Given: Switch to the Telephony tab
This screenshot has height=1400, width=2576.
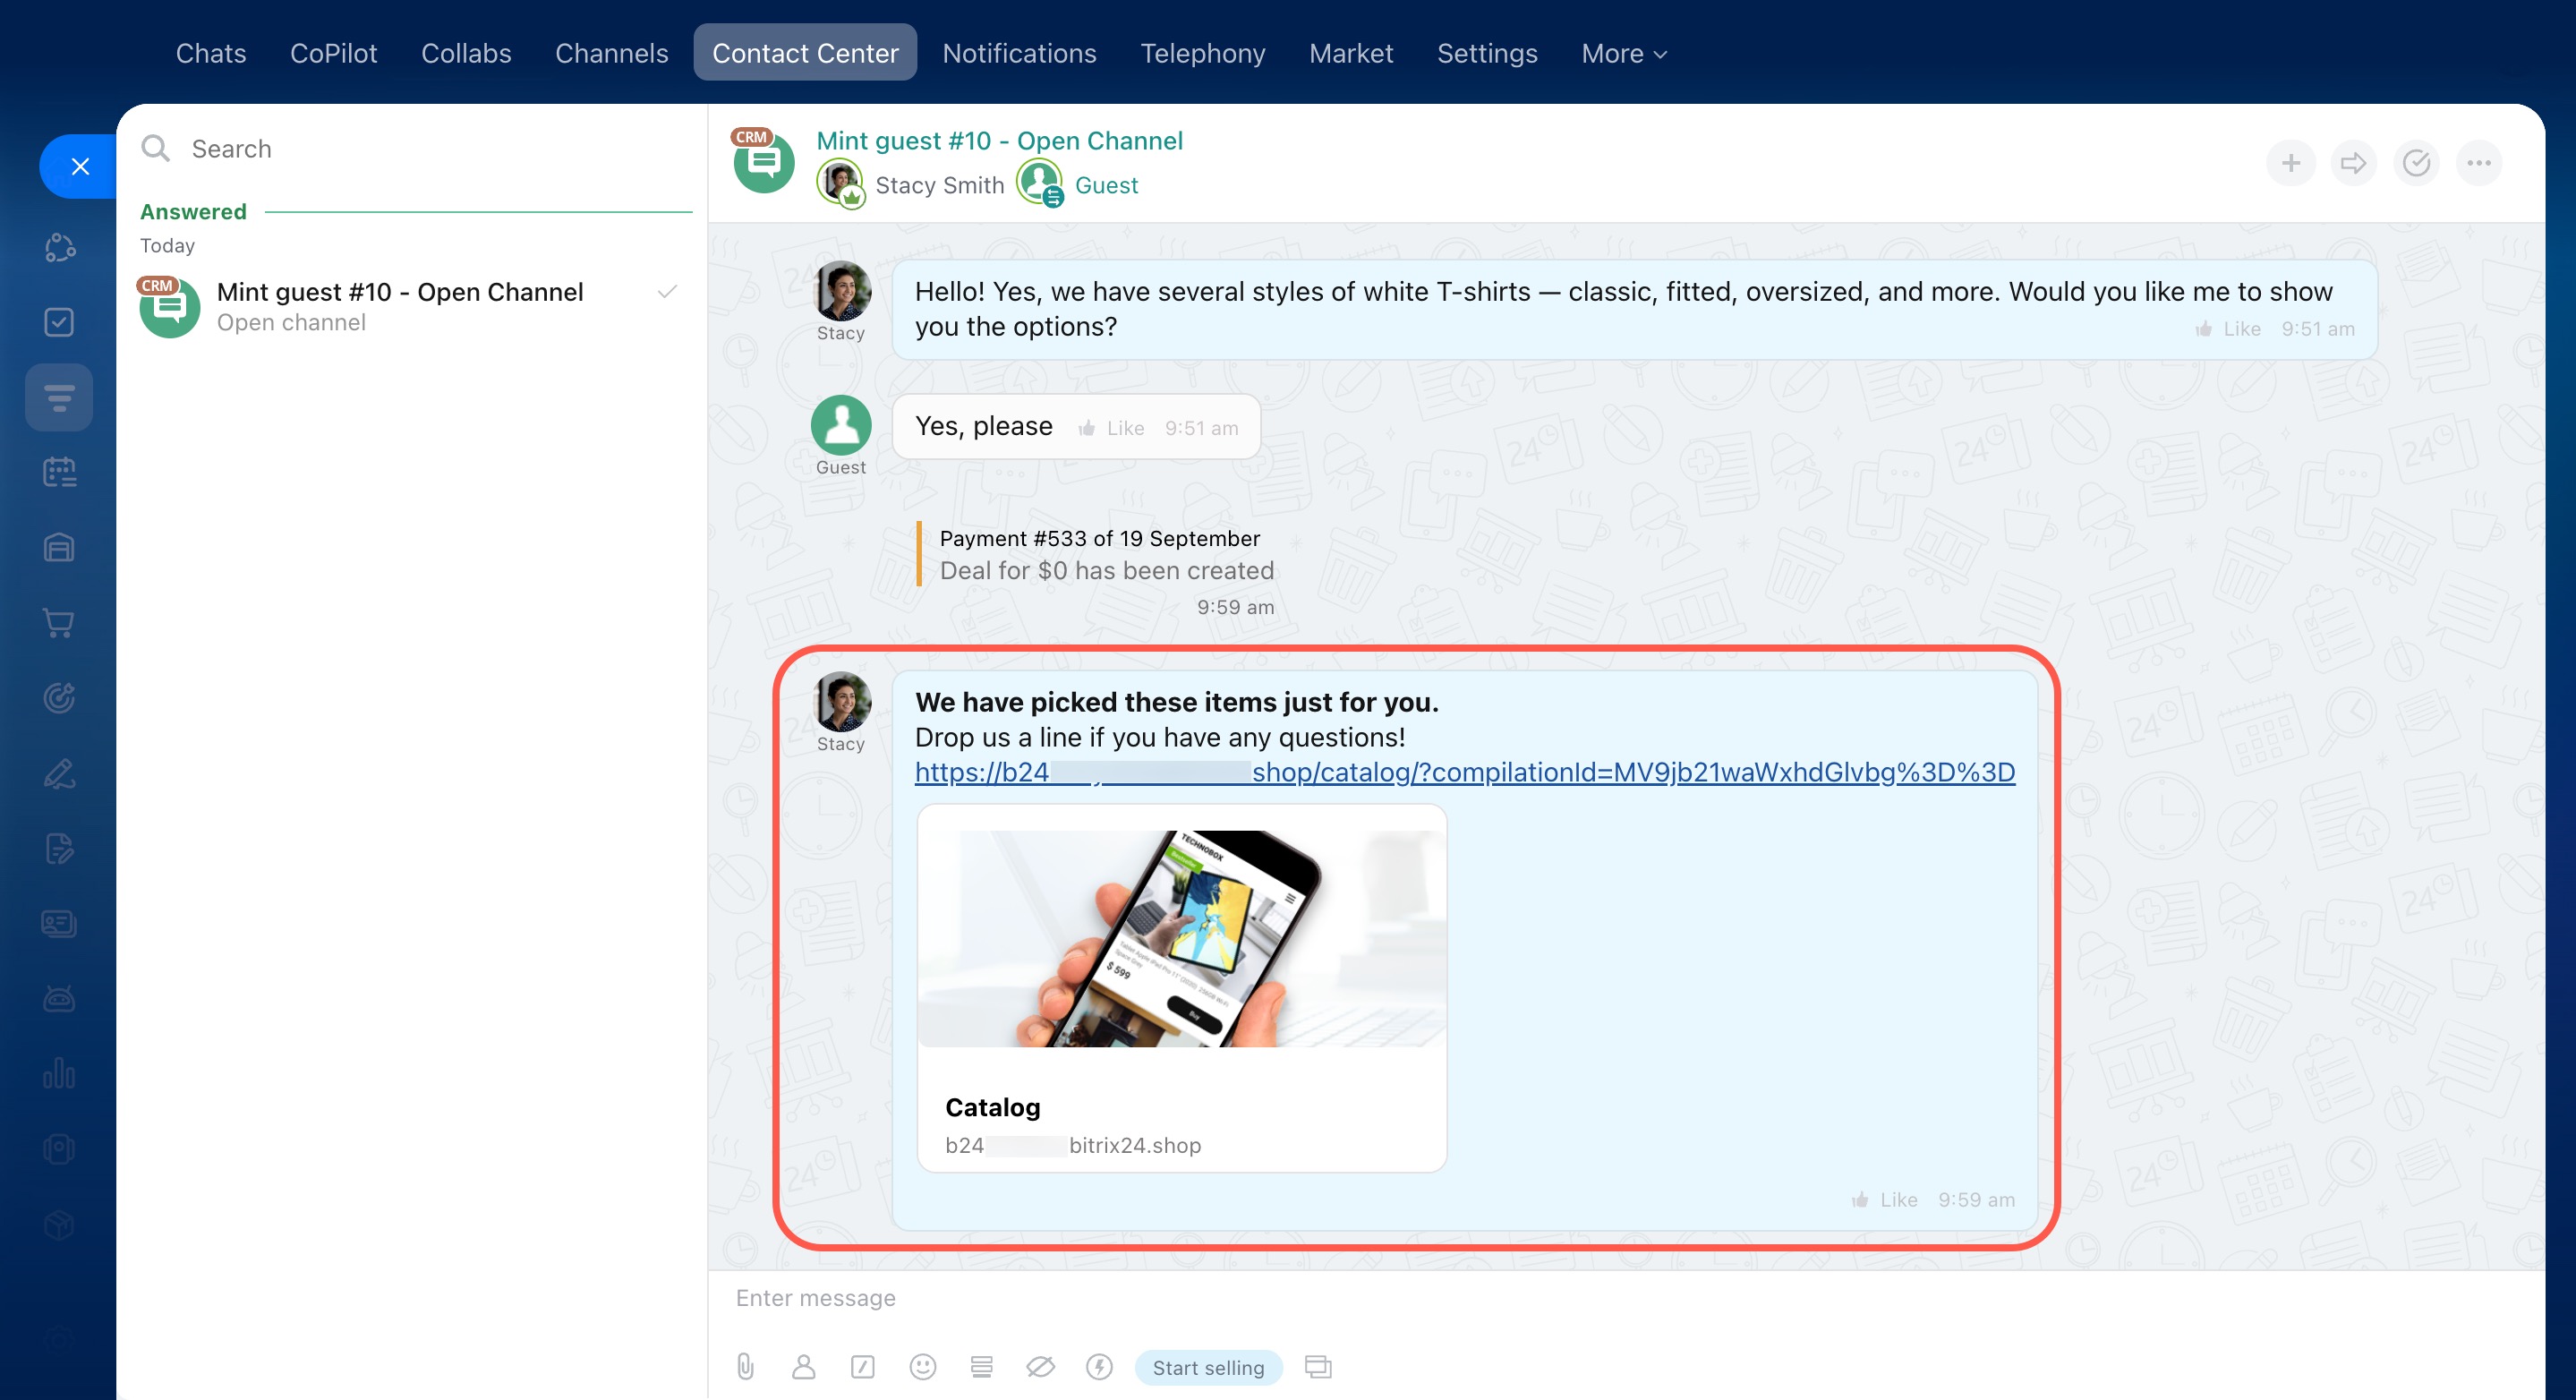Looking at the screenshot, I should point(1202,53).
